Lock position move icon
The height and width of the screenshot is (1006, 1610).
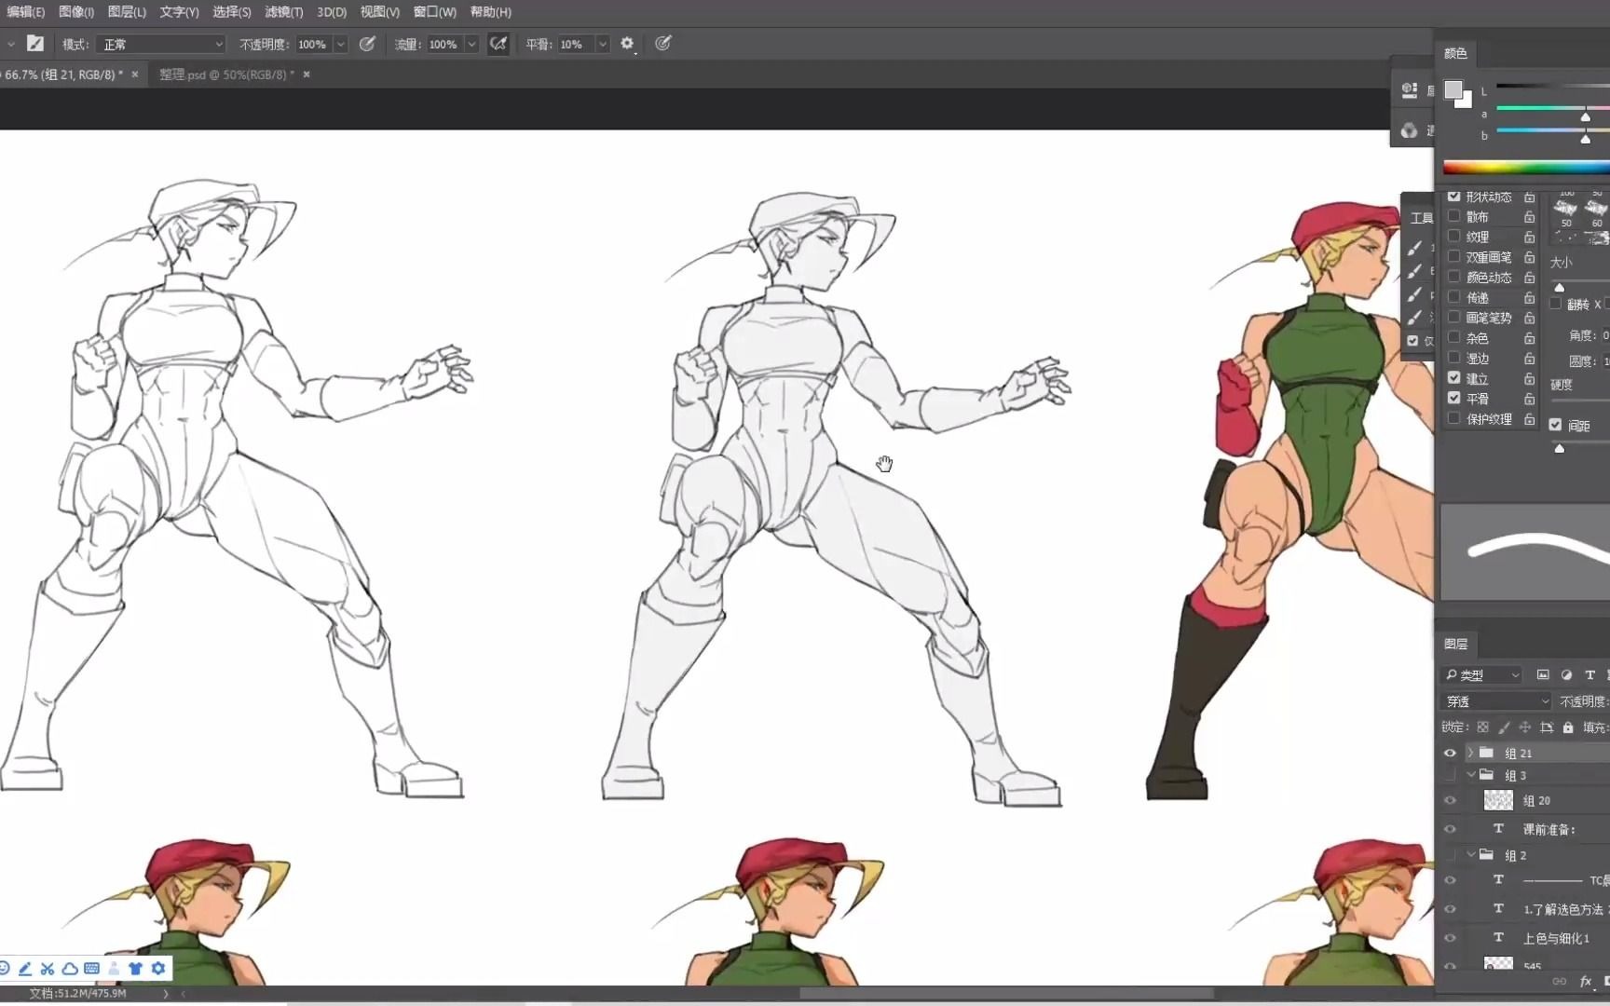pyautogui.click(x=1525, y=727)
